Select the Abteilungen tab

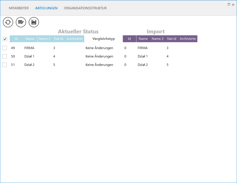46,8
